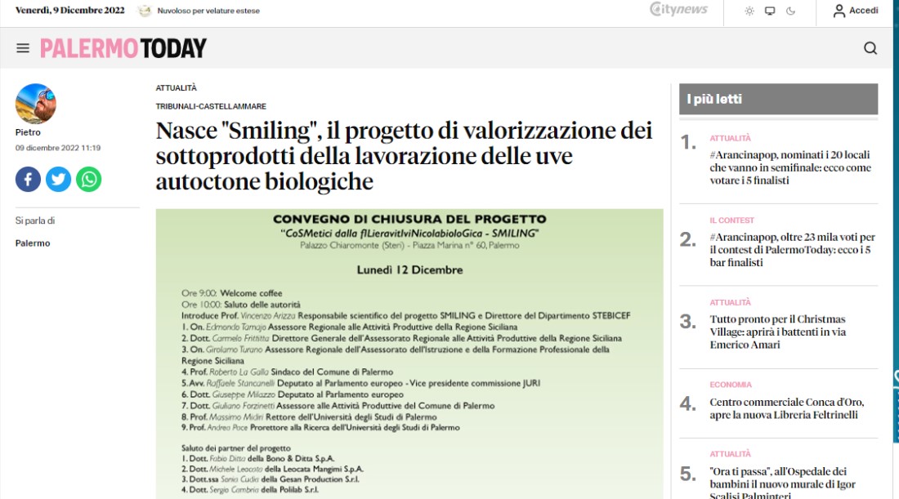Open 'Ora ti passa' murale article
The width and height of the screenshot is (899, 499).
(783, 483)
